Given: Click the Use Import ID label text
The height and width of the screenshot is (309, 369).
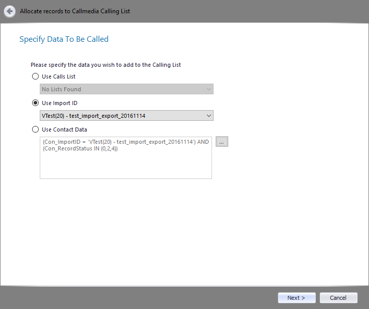Looking at the screenshot, I should [60, 103].
